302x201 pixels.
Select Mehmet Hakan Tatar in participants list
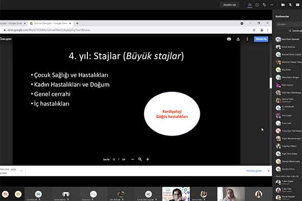click(288, 62)
